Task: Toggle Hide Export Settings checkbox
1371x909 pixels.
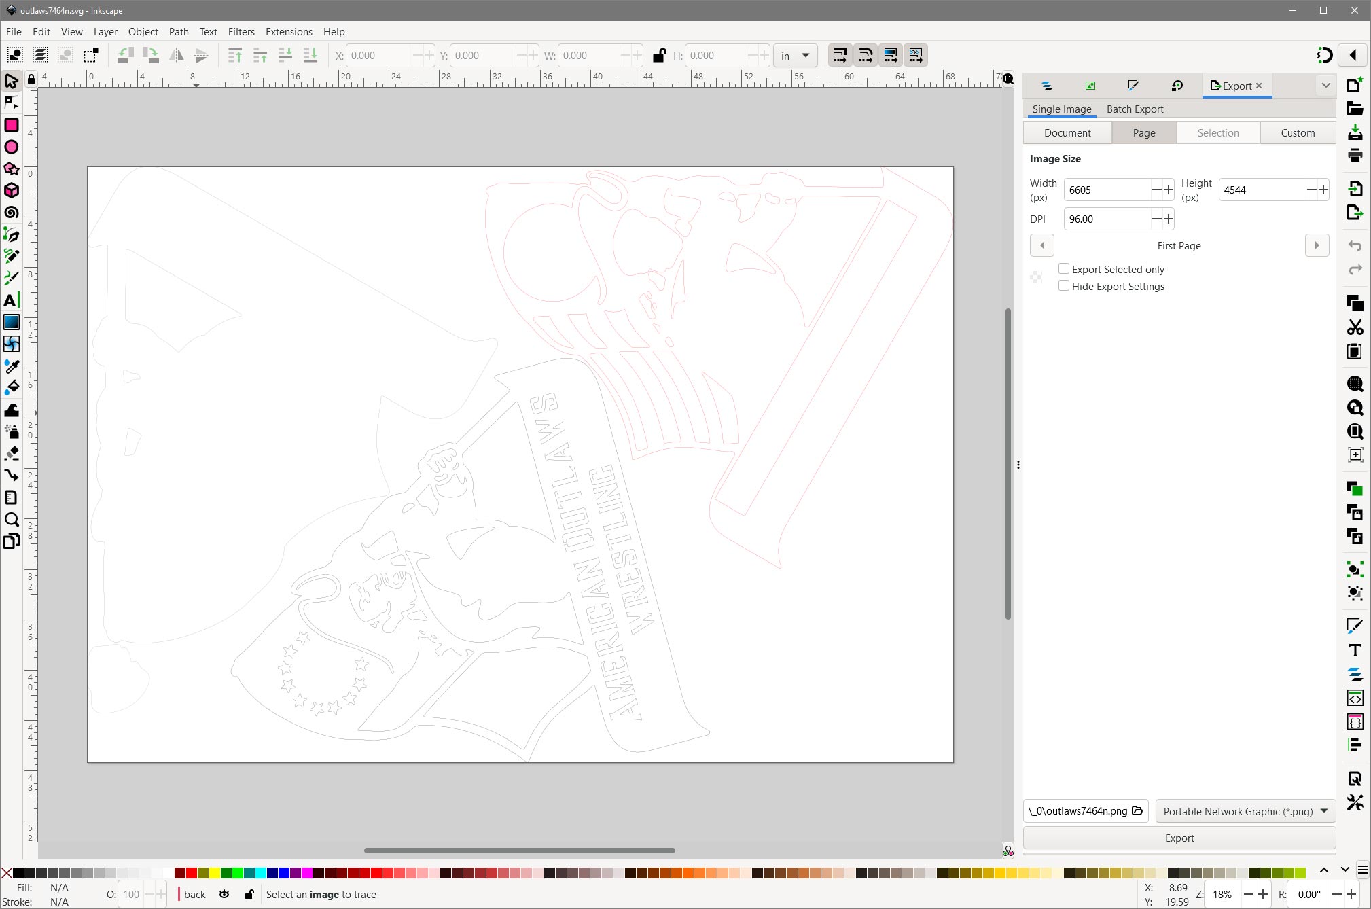Action: point(1066,286)
